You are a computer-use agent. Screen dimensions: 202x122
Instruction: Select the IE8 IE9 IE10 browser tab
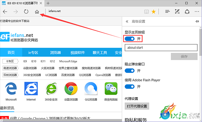pyautogui.click(x=22, y=3)
